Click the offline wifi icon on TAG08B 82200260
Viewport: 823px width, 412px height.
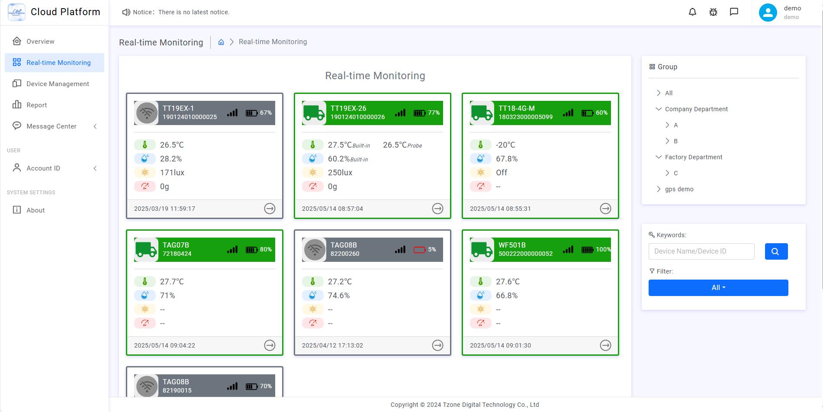[314, 250]
